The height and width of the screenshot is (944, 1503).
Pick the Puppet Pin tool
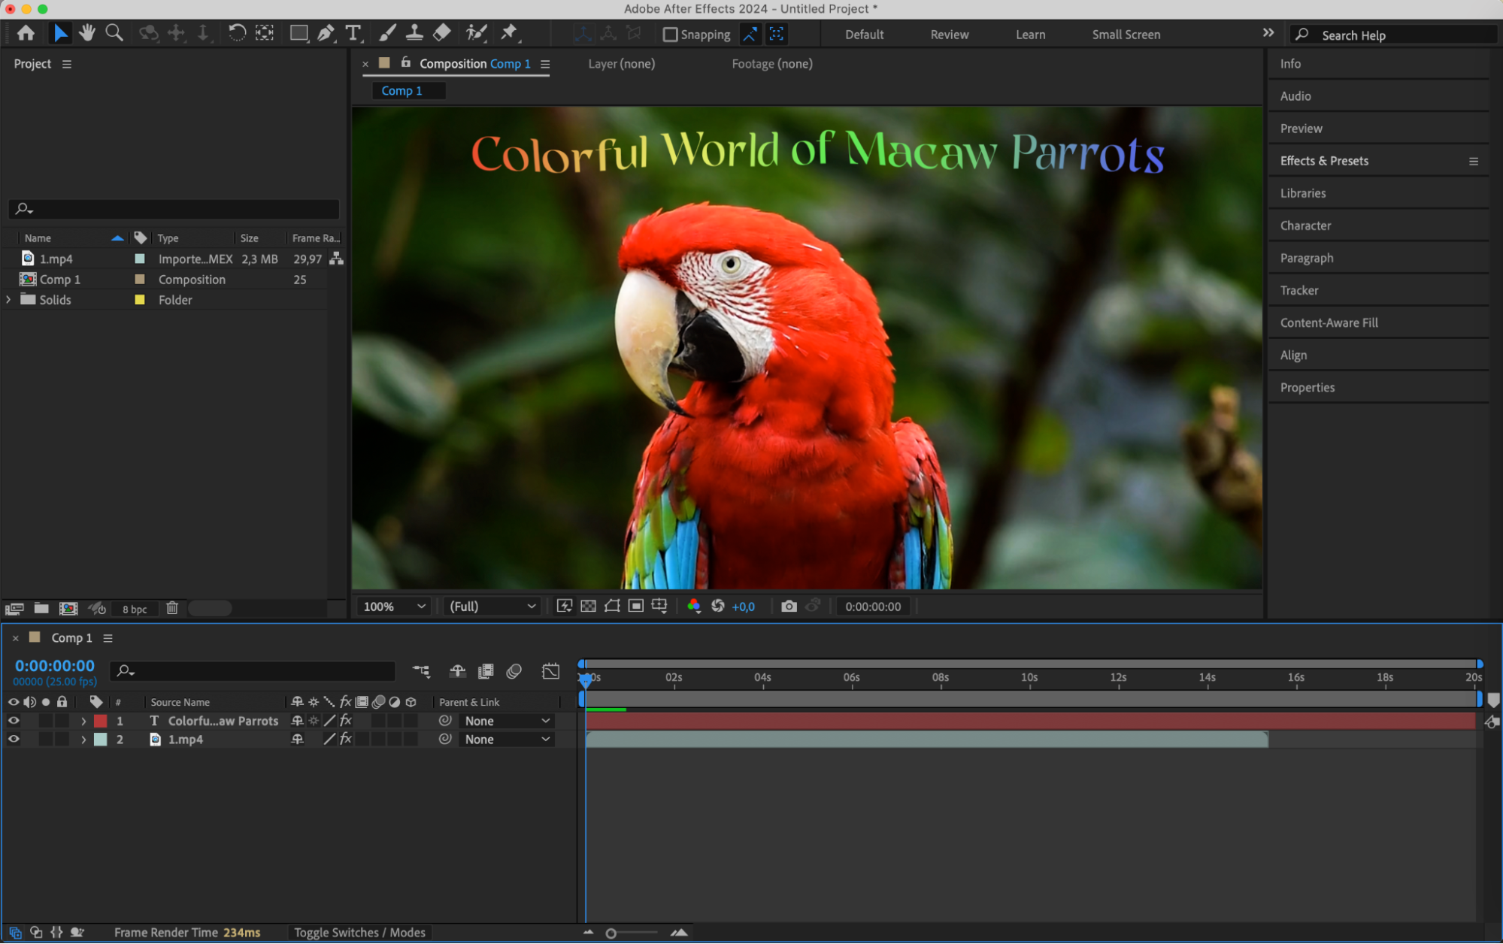509,33
